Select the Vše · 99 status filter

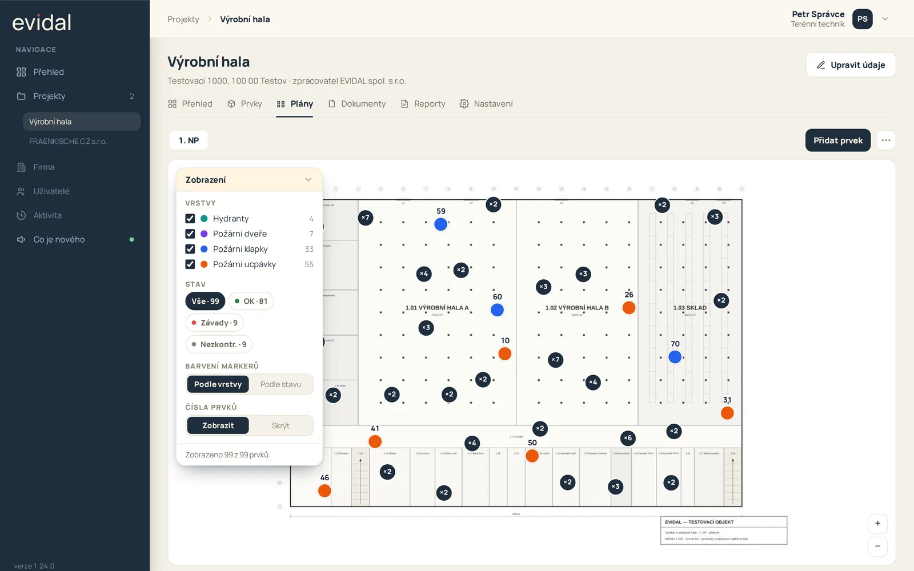[x=205, y=301]
